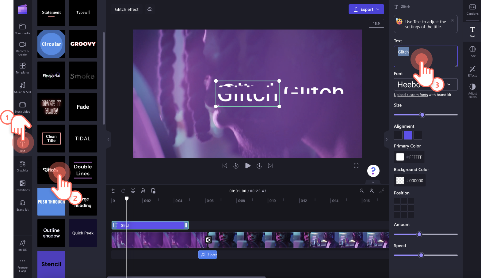Open Captions panel
This screenshot has width=481, height=278.
(472, 9)
